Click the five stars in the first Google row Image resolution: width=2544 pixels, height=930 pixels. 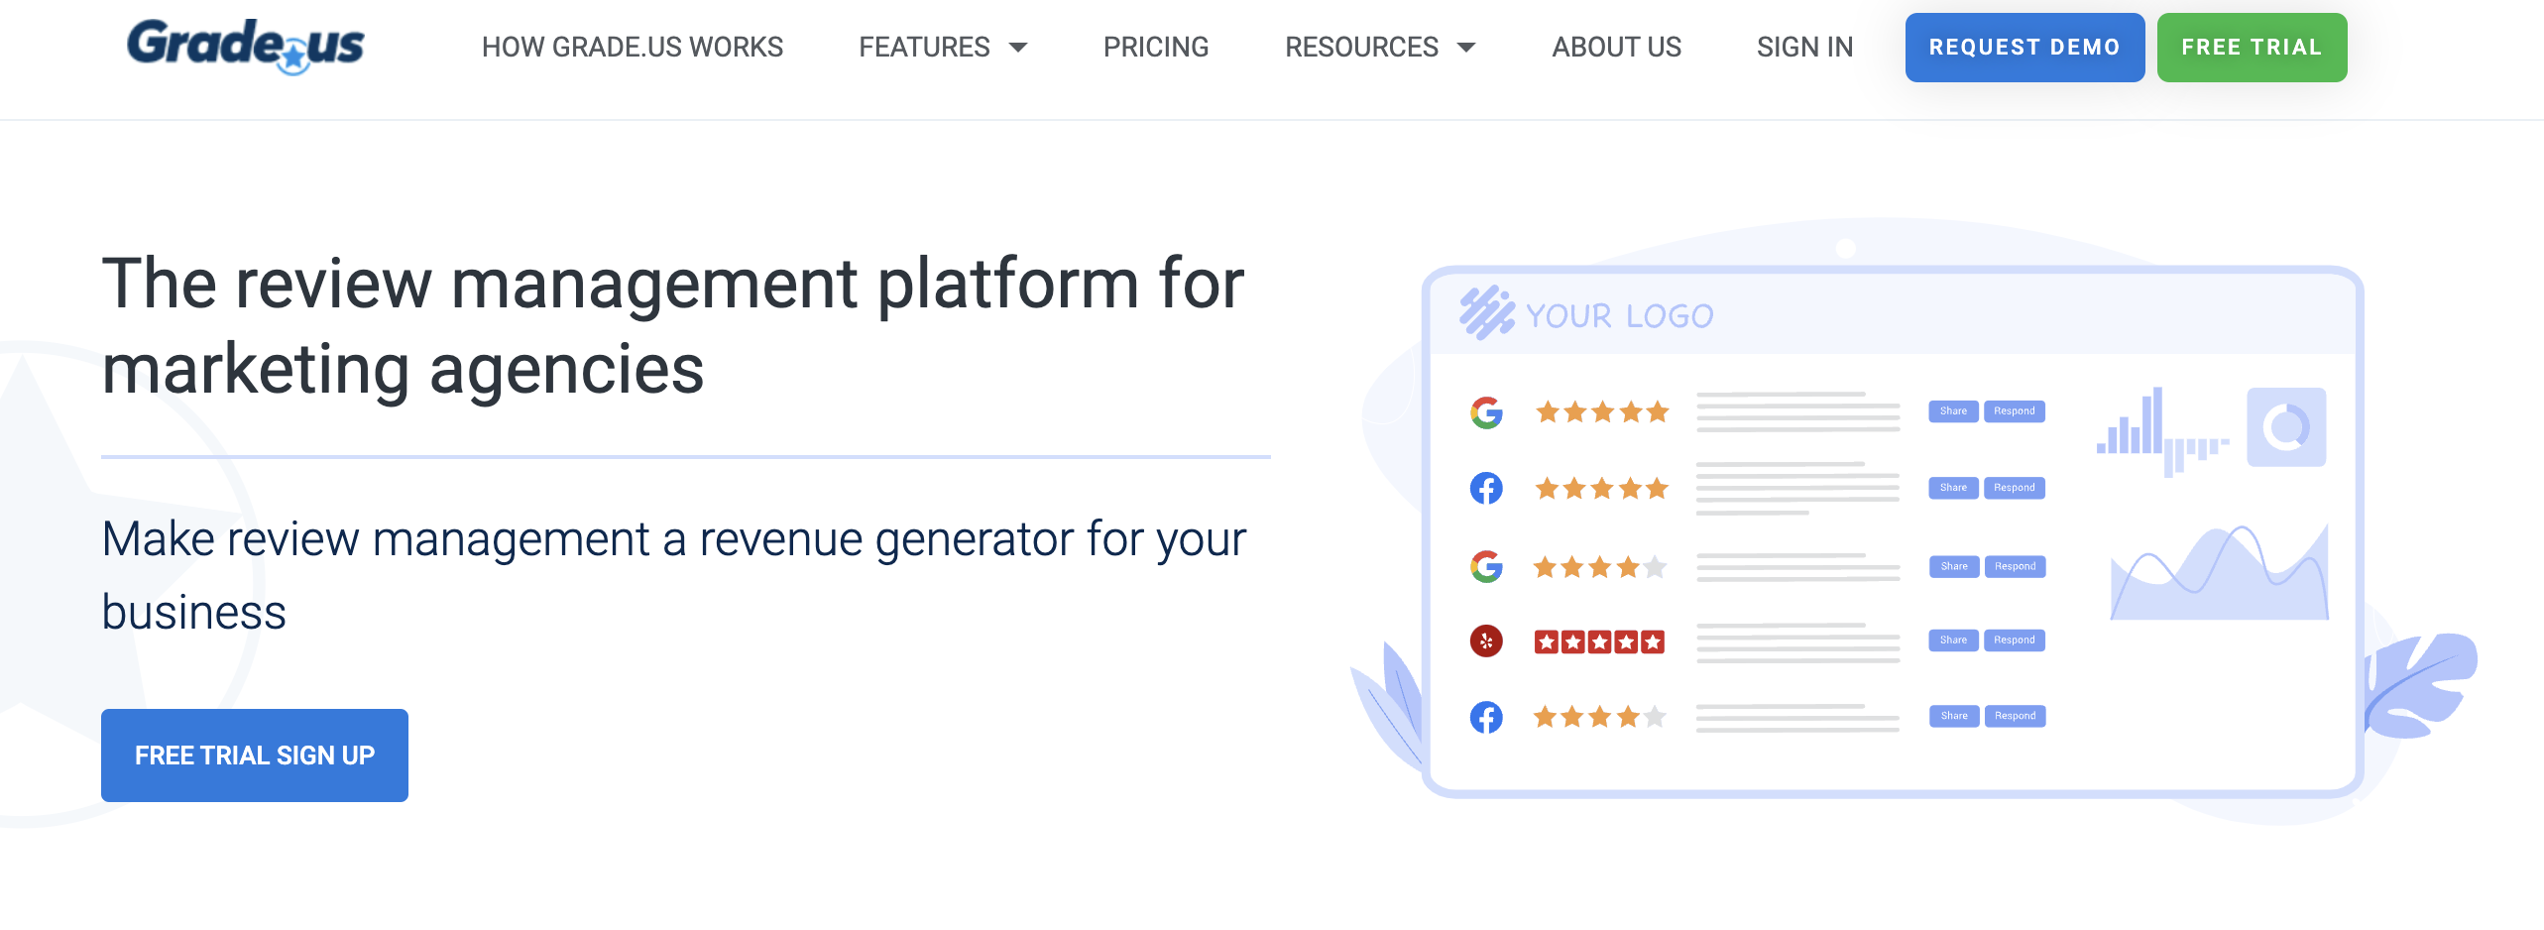tap(1602, 411)
